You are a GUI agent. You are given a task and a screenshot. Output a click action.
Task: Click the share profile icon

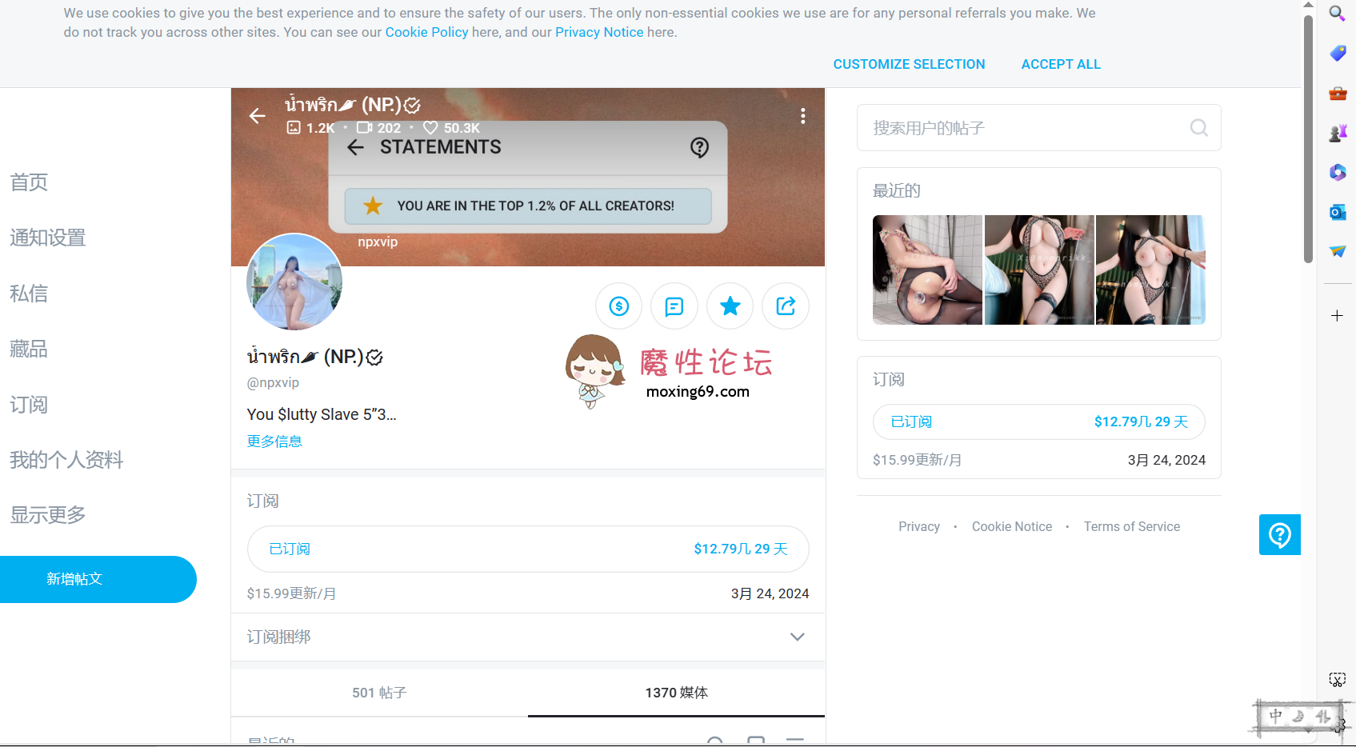tap(785, 306)
